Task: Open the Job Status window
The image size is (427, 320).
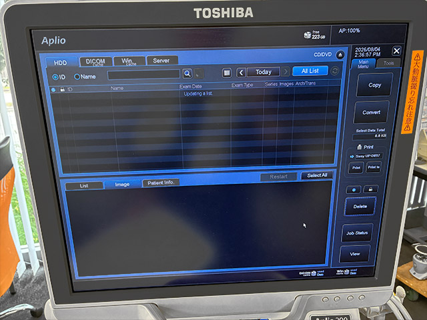Action: [357, 233]
